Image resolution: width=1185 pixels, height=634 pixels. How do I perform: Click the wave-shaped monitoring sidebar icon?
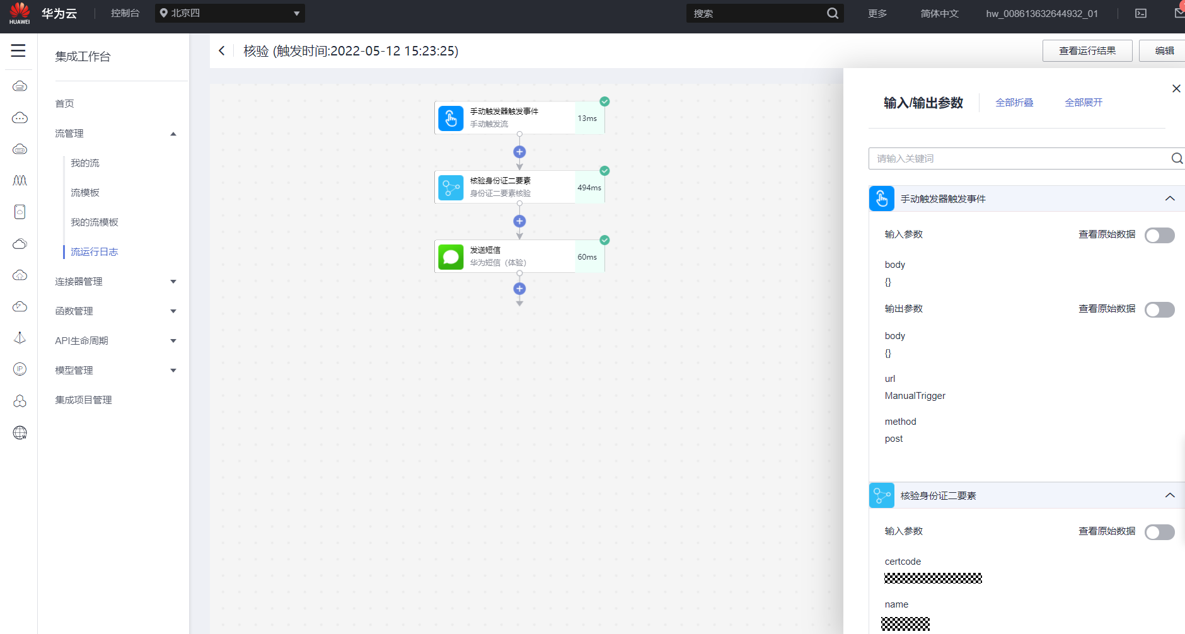click(x=20, y=180)
